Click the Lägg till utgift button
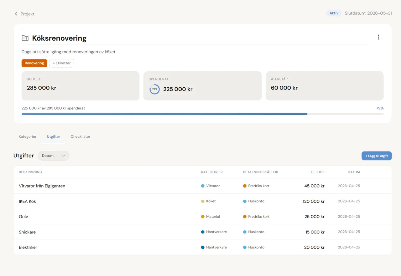Screen dimensions: 401x276 coord(377,156)
